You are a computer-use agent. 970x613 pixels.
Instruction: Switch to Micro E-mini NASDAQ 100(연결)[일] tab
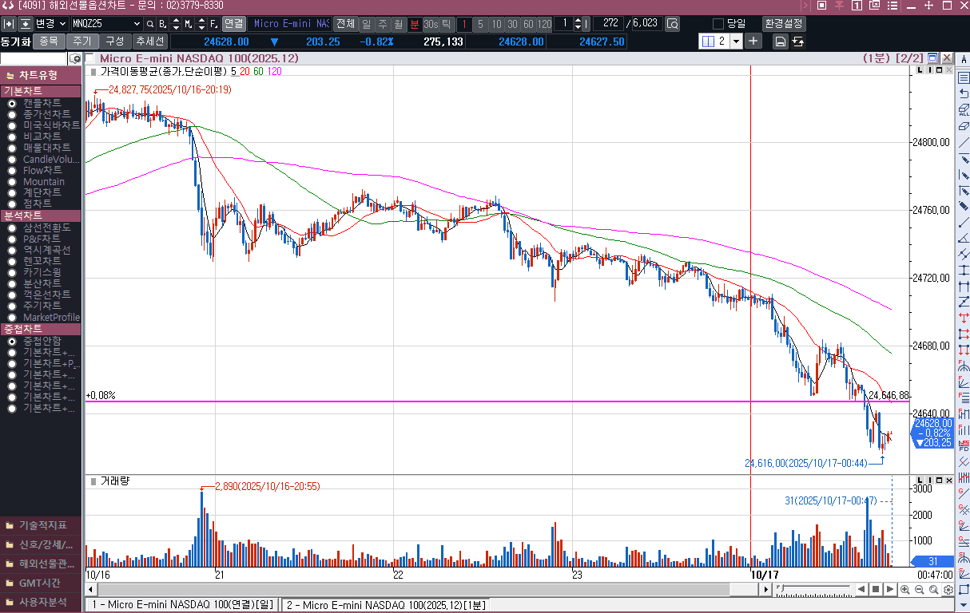tap(182, 605)
